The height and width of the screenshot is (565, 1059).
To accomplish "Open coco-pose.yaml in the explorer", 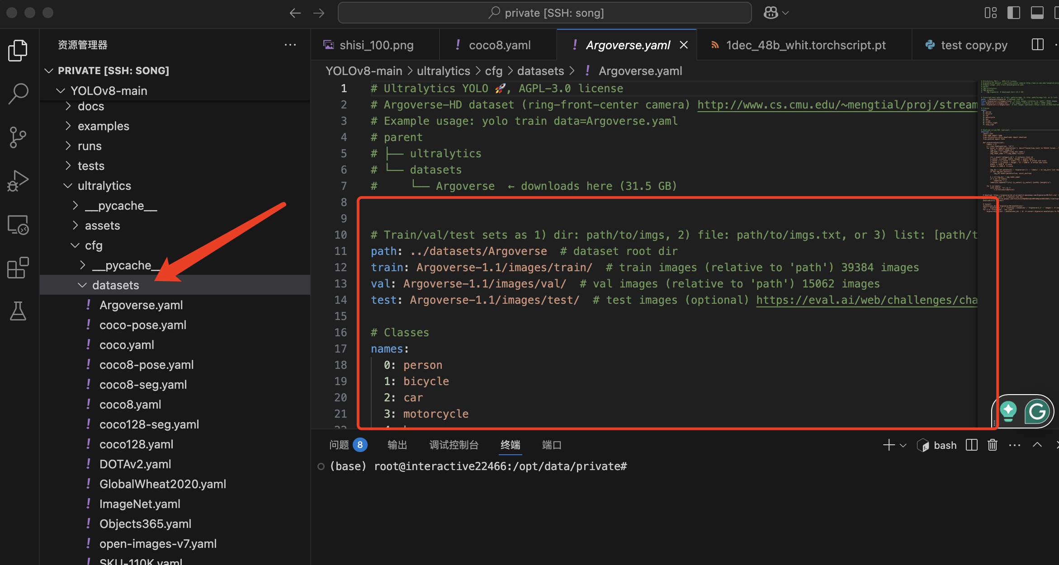I will coord(142,325).
